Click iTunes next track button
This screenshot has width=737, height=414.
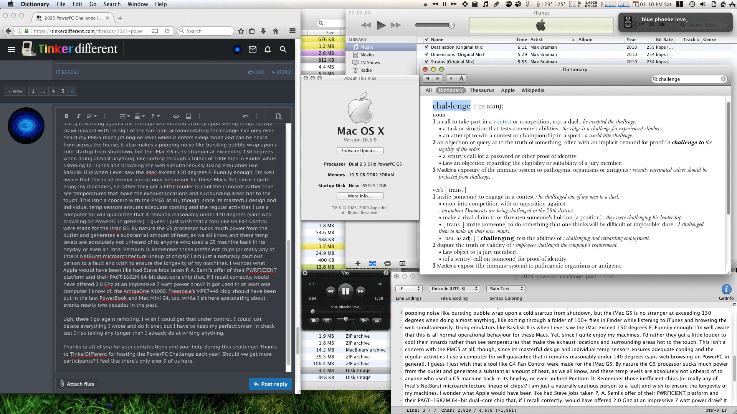tap(396, 25)
